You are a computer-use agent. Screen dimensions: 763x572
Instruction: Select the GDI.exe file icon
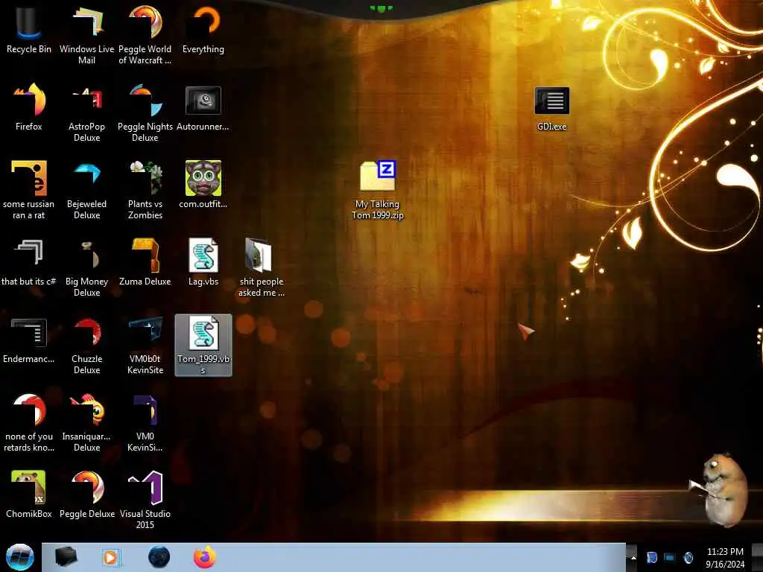[x=552, y=109]
